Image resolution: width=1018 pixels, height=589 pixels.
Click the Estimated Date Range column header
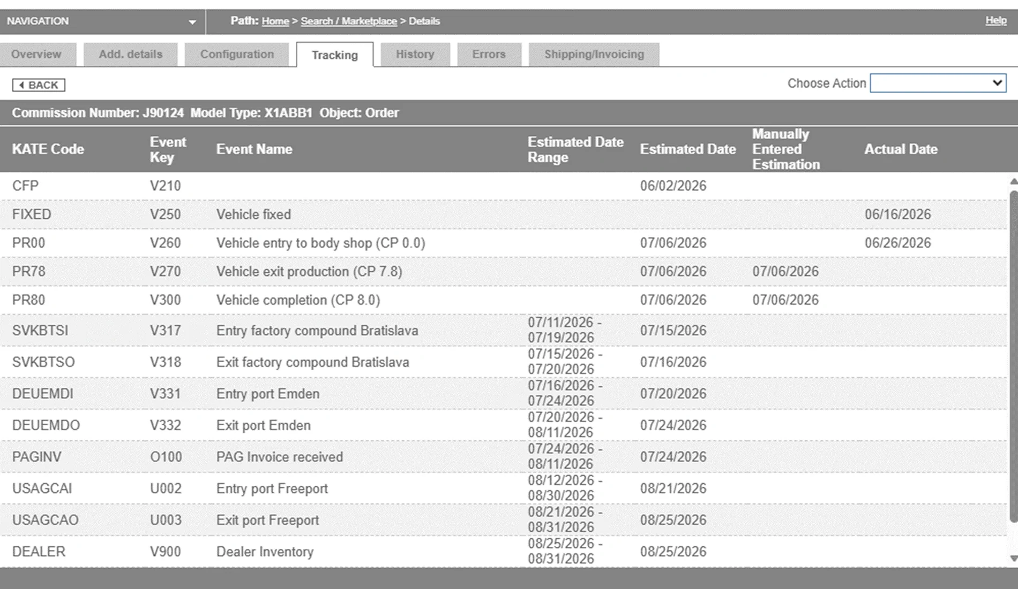point(575,149)
